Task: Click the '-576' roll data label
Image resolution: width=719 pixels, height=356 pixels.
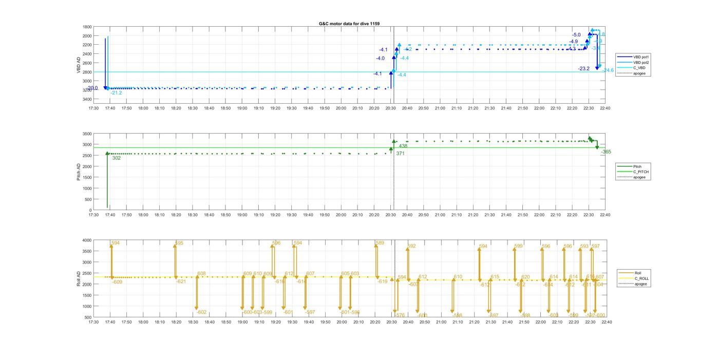Action: tap(399, 315)
